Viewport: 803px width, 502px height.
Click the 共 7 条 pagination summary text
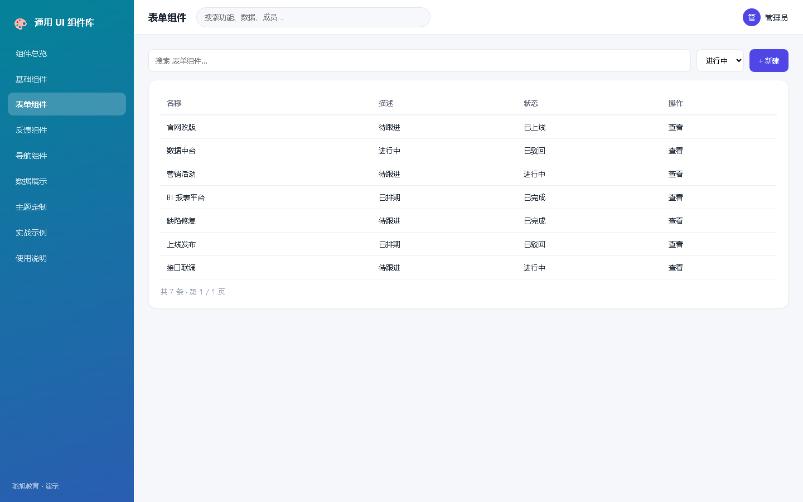pyautogui.click(x=193, y=292)
